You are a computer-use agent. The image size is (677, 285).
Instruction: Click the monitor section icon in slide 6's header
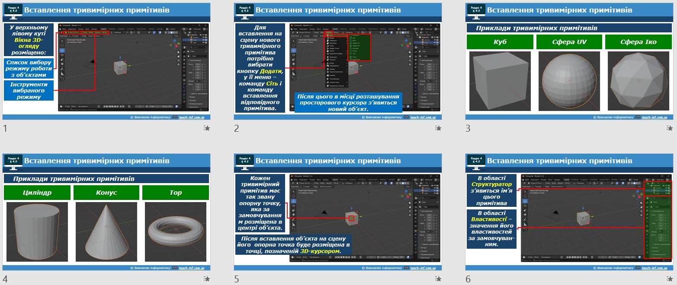click(475, 162)
